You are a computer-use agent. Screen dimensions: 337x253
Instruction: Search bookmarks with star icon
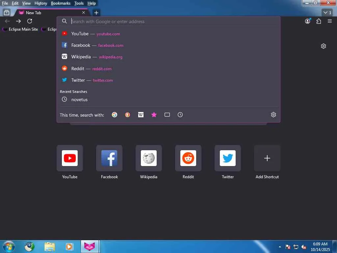click(x=154, y=115)
